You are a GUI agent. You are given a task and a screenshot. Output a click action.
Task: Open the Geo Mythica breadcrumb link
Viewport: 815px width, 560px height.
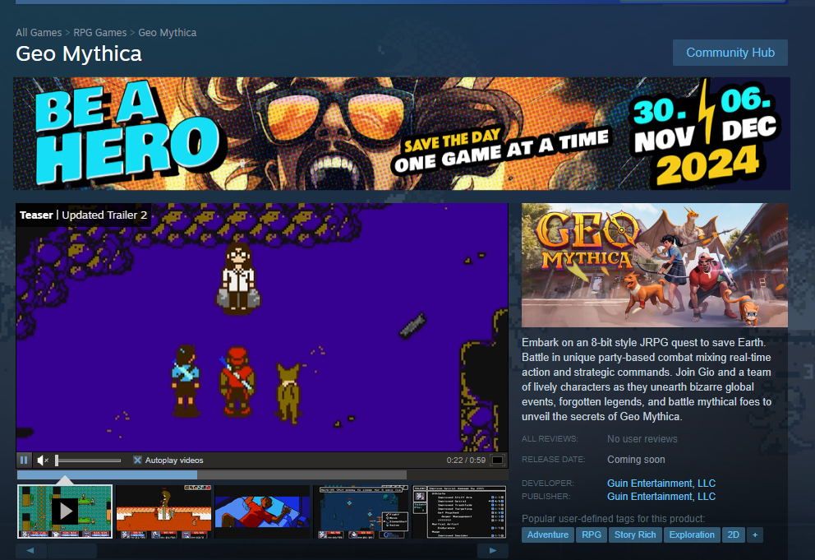[x=168, y=32]
